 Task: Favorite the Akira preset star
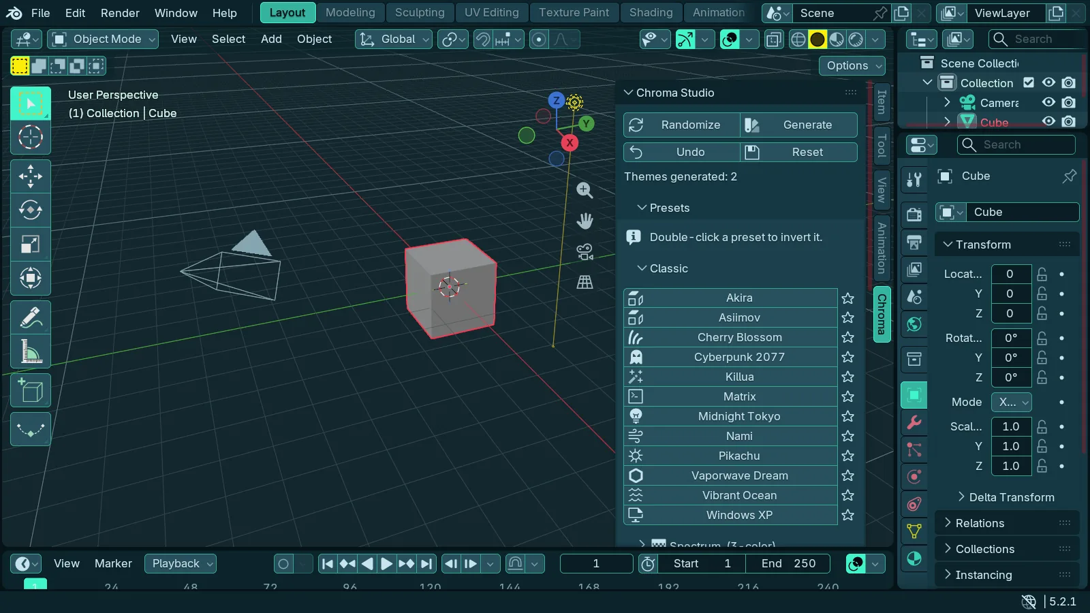847,298
